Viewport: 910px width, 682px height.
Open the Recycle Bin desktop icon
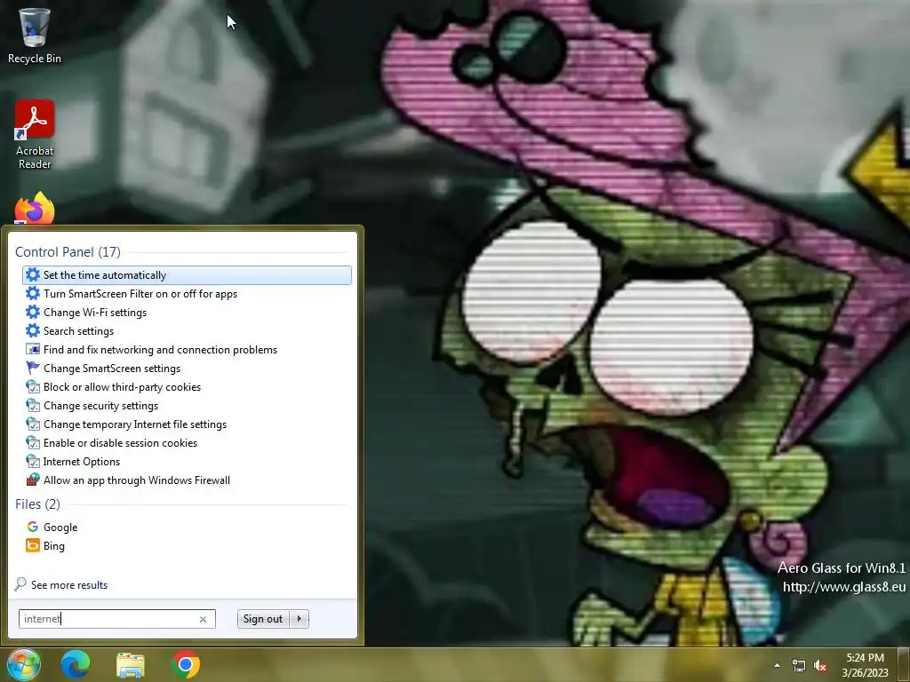click(35, 36)
